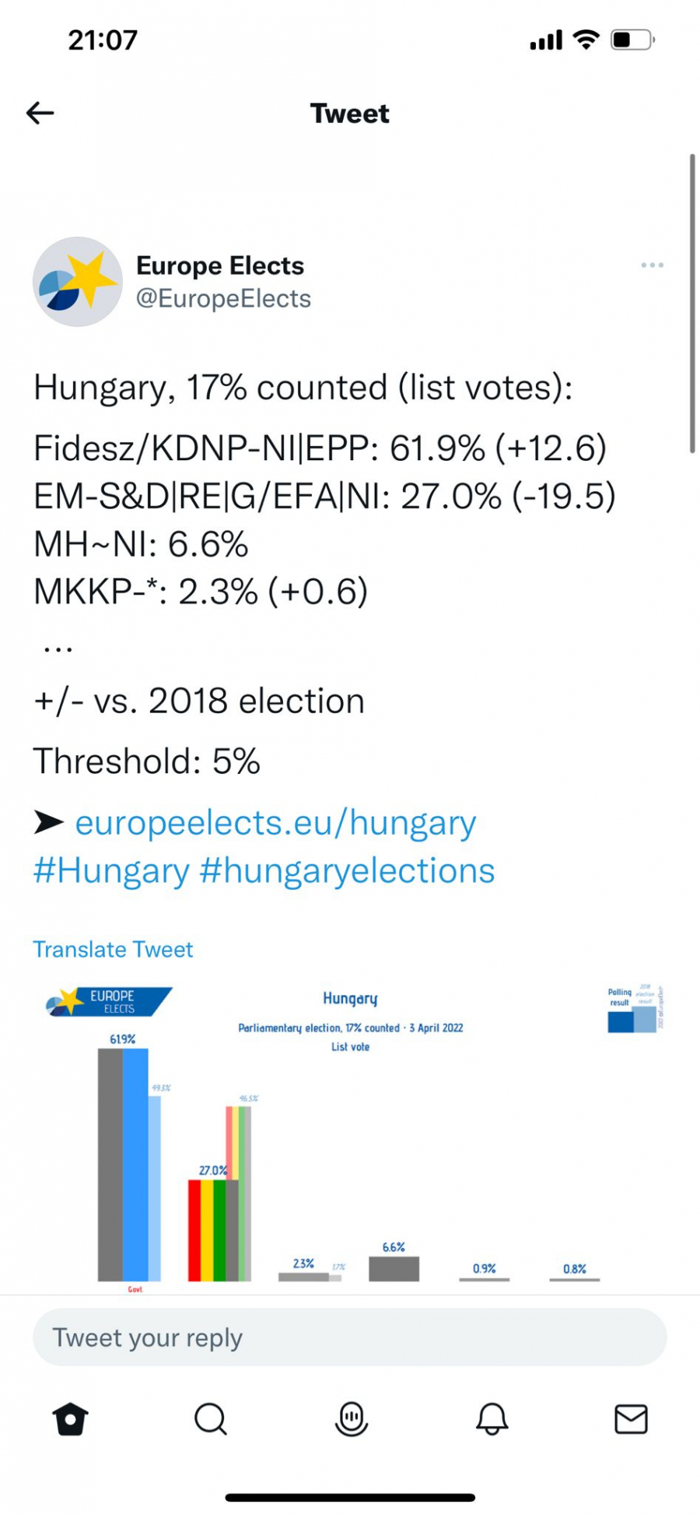The height and width of the screenshot is (1515, 700).
Task: Tap the @EuropeElects handle
Action: click(x=223, y=299)
